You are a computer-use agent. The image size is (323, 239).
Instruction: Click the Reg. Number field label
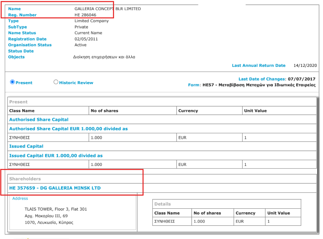coord(22,15)
